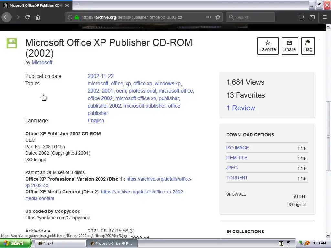The height and width of the screenshot is (248, 331).
Task: Click inside the browser Search field
Action: [x=251, y=17]
